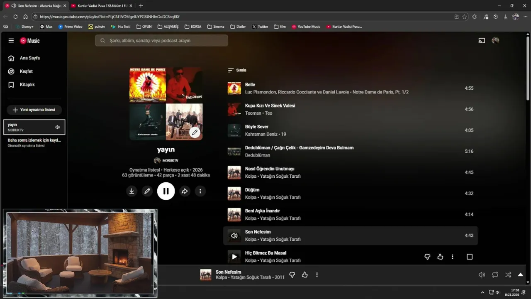Viewport: 531px width, 299px height.
Task: Click the Böyle Sever track thumbnail
Action: pos(234,130)
